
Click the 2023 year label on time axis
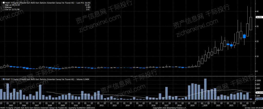244,105
